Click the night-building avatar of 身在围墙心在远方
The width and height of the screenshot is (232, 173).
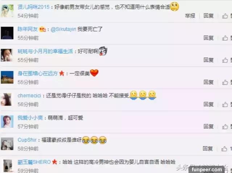pyautogui.click(x=7, y=77)
